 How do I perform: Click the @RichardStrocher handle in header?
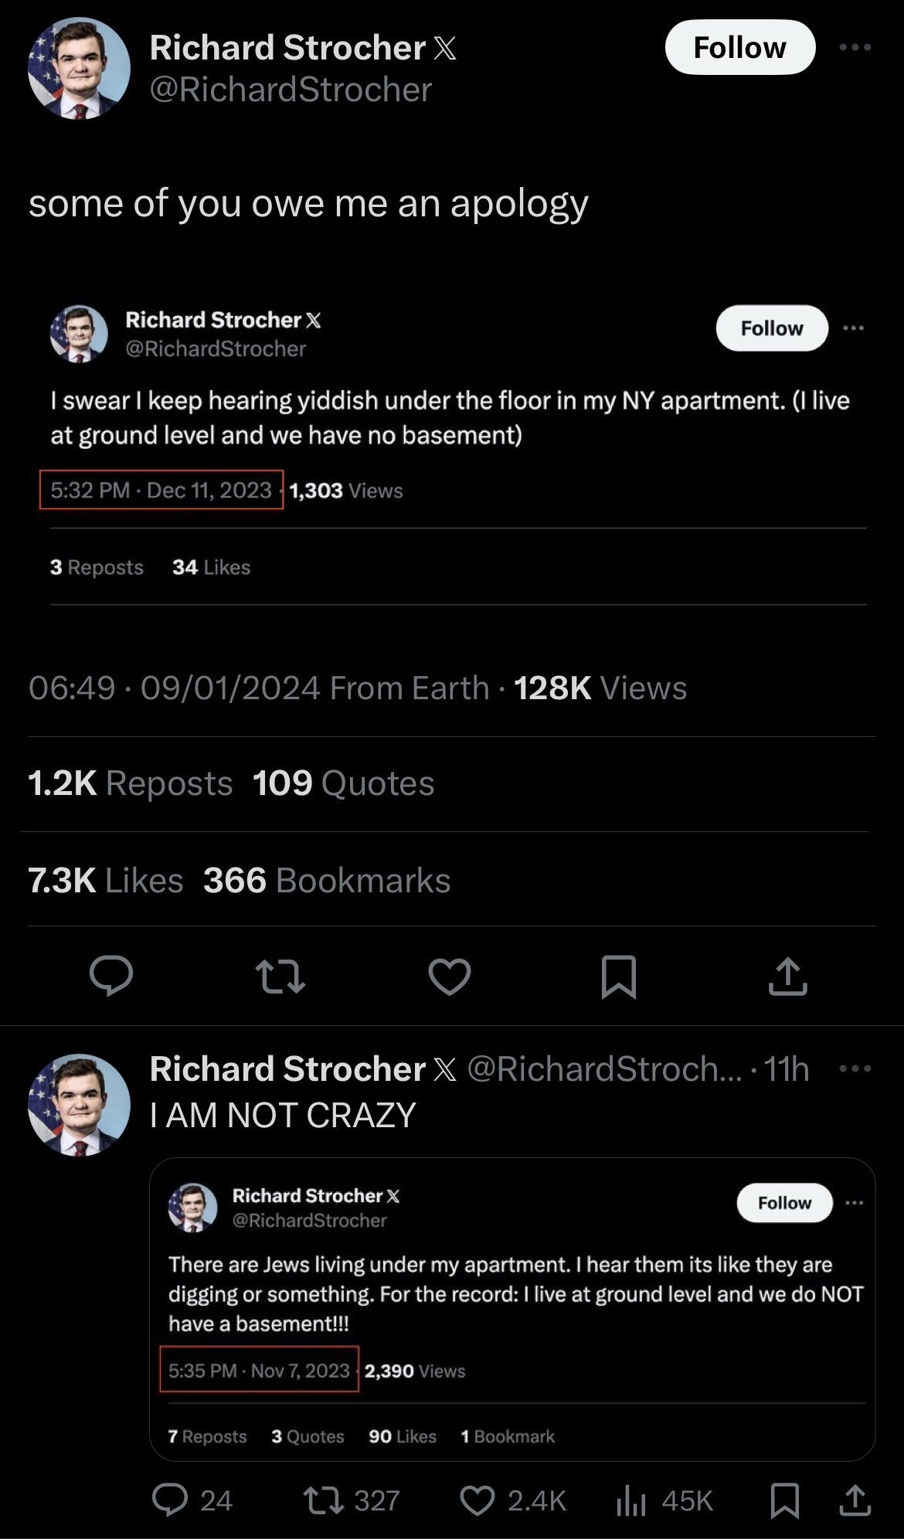291,90
